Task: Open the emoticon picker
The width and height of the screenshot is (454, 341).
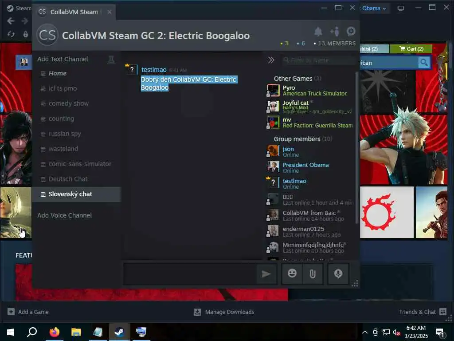Action: [x=292, y=274]
